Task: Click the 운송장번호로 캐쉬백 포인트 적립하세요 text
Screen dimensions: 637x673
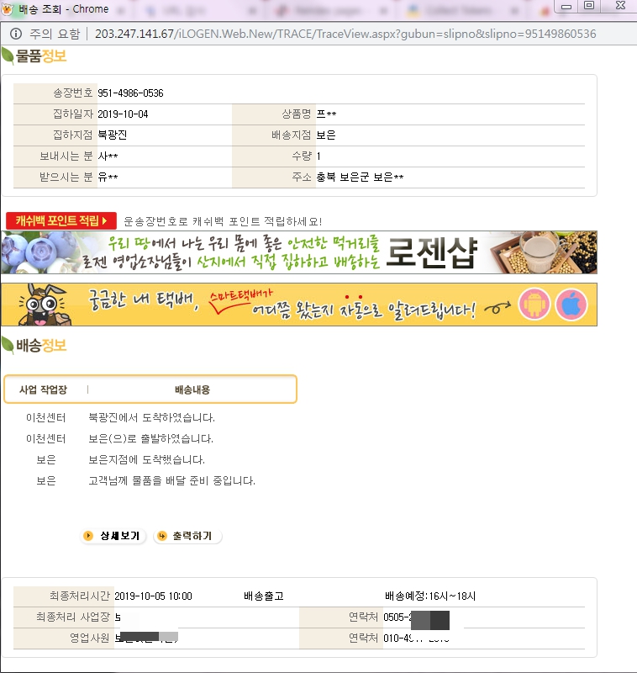Action: [223, 221]
